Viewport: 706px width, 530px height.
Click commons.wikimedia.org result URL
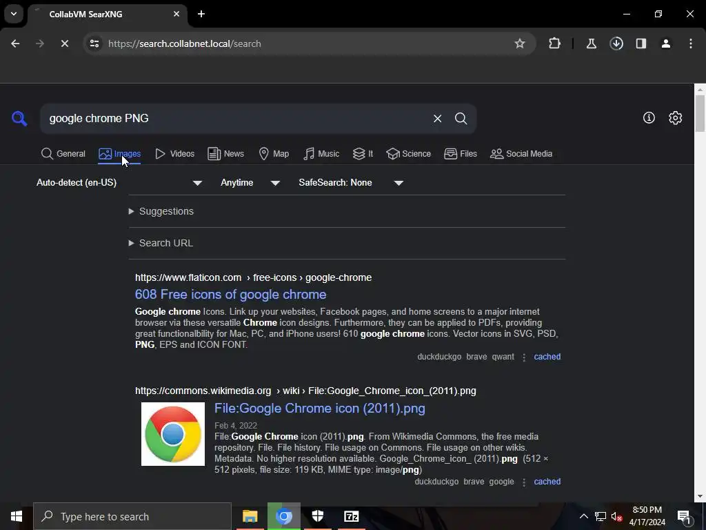point(305,391)
